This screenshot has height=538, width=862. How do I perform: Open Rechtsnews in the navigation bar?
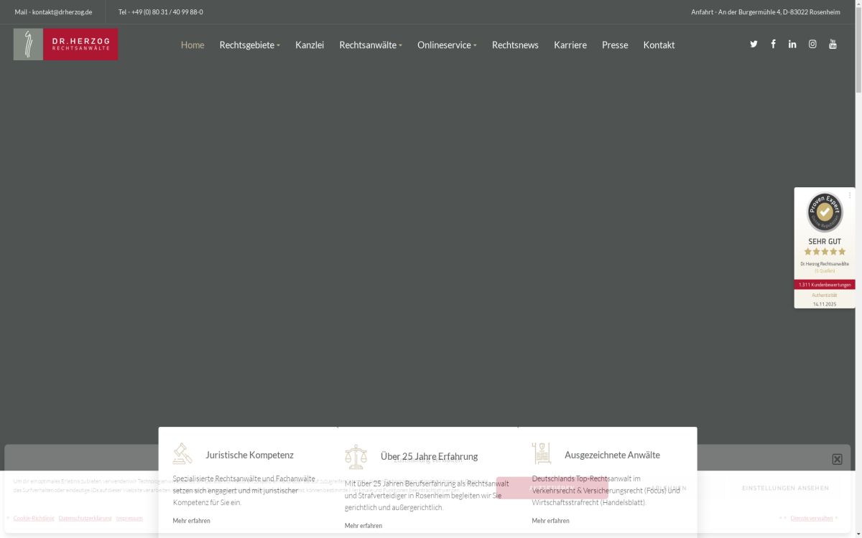pyautogui.click(x=515, y=45)
